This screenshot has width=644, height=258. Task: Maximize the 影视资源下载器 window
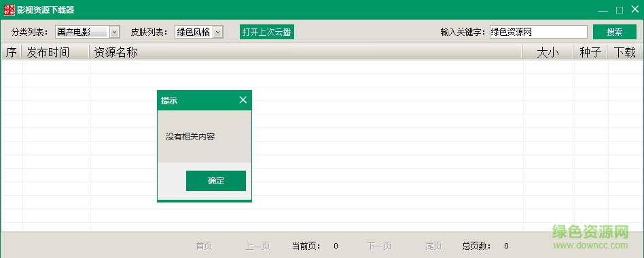click(x=620, y=10)
